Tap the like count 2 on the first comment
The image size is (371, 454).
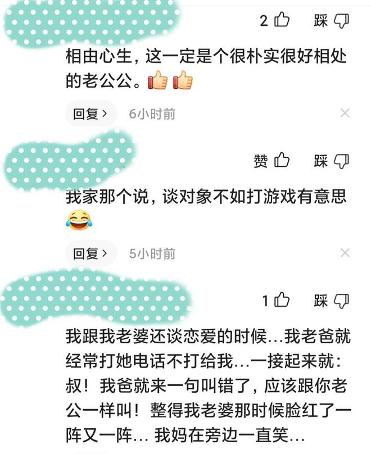click(264, 21)
